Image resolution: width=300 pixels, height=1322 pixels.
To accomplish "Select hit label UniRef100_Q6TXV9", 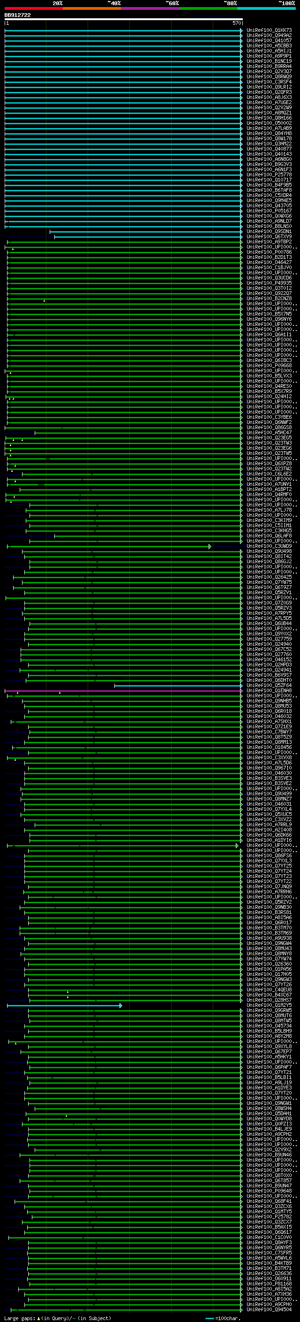I will 269,236.
